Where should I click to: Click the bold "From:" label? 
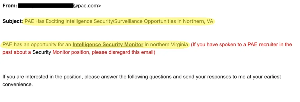tap(9, 5)
